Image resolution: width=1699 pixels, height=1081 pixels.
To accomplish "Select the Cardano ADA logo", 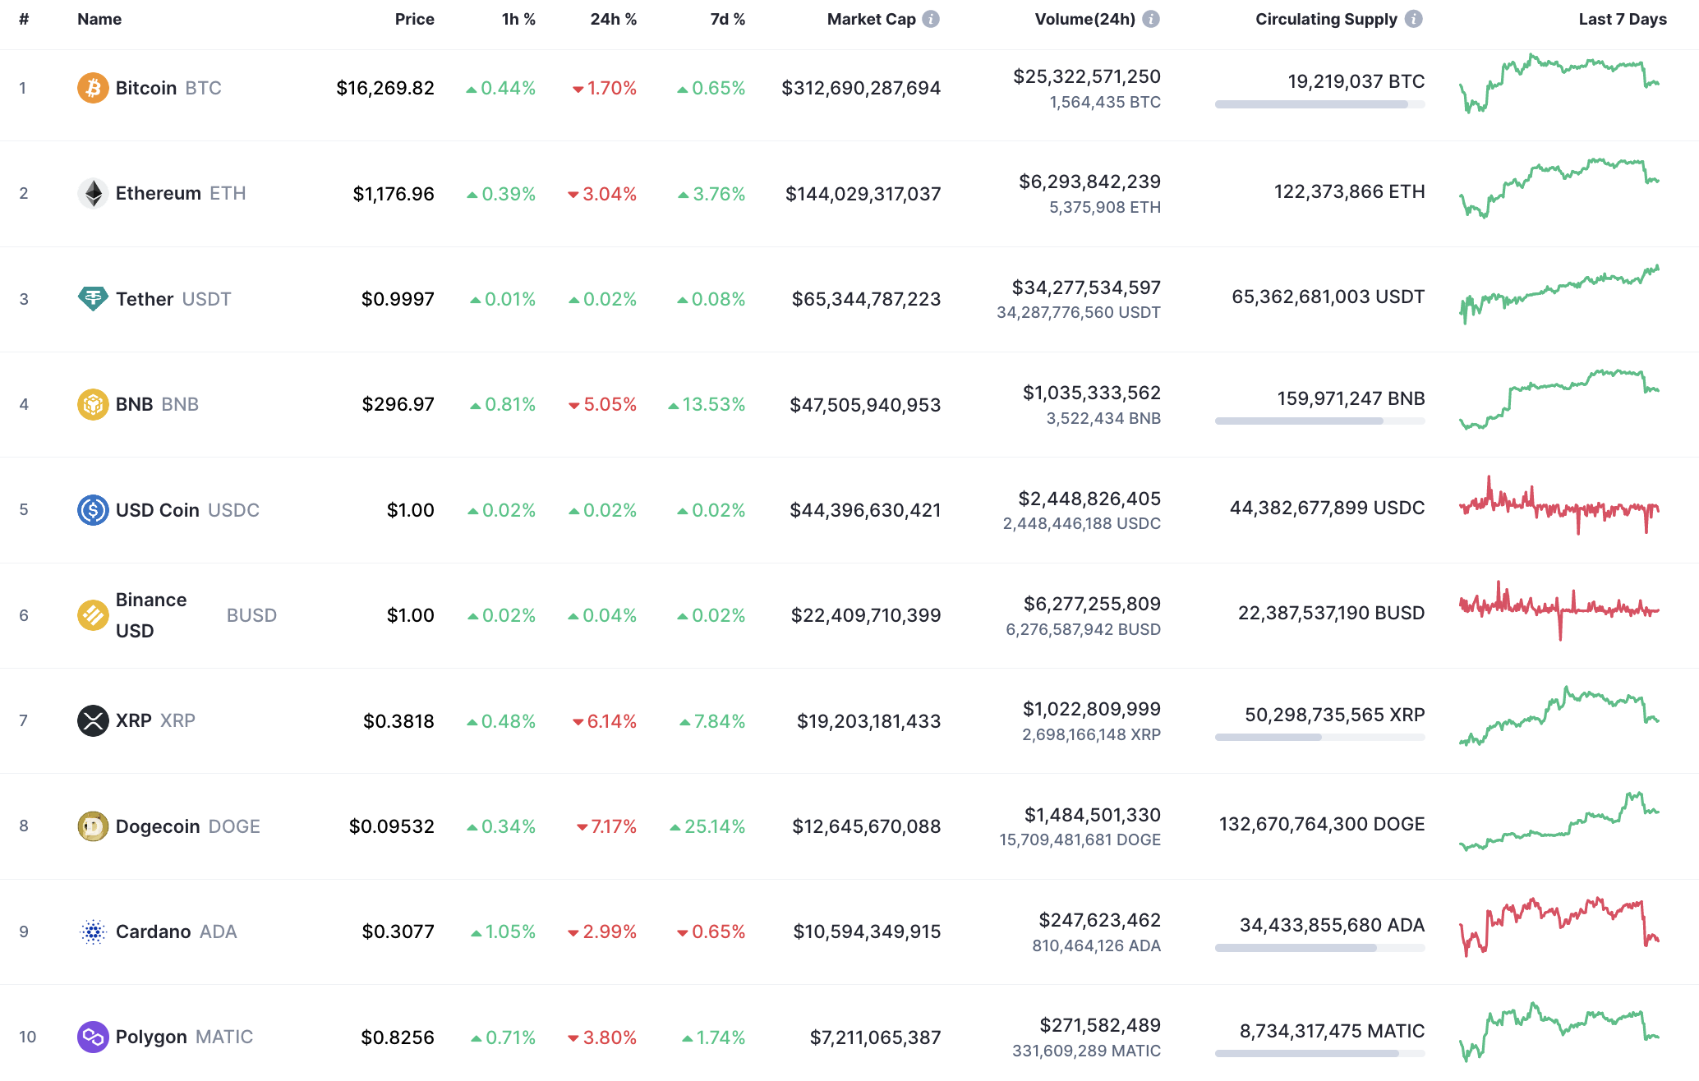I will point(93,931).
